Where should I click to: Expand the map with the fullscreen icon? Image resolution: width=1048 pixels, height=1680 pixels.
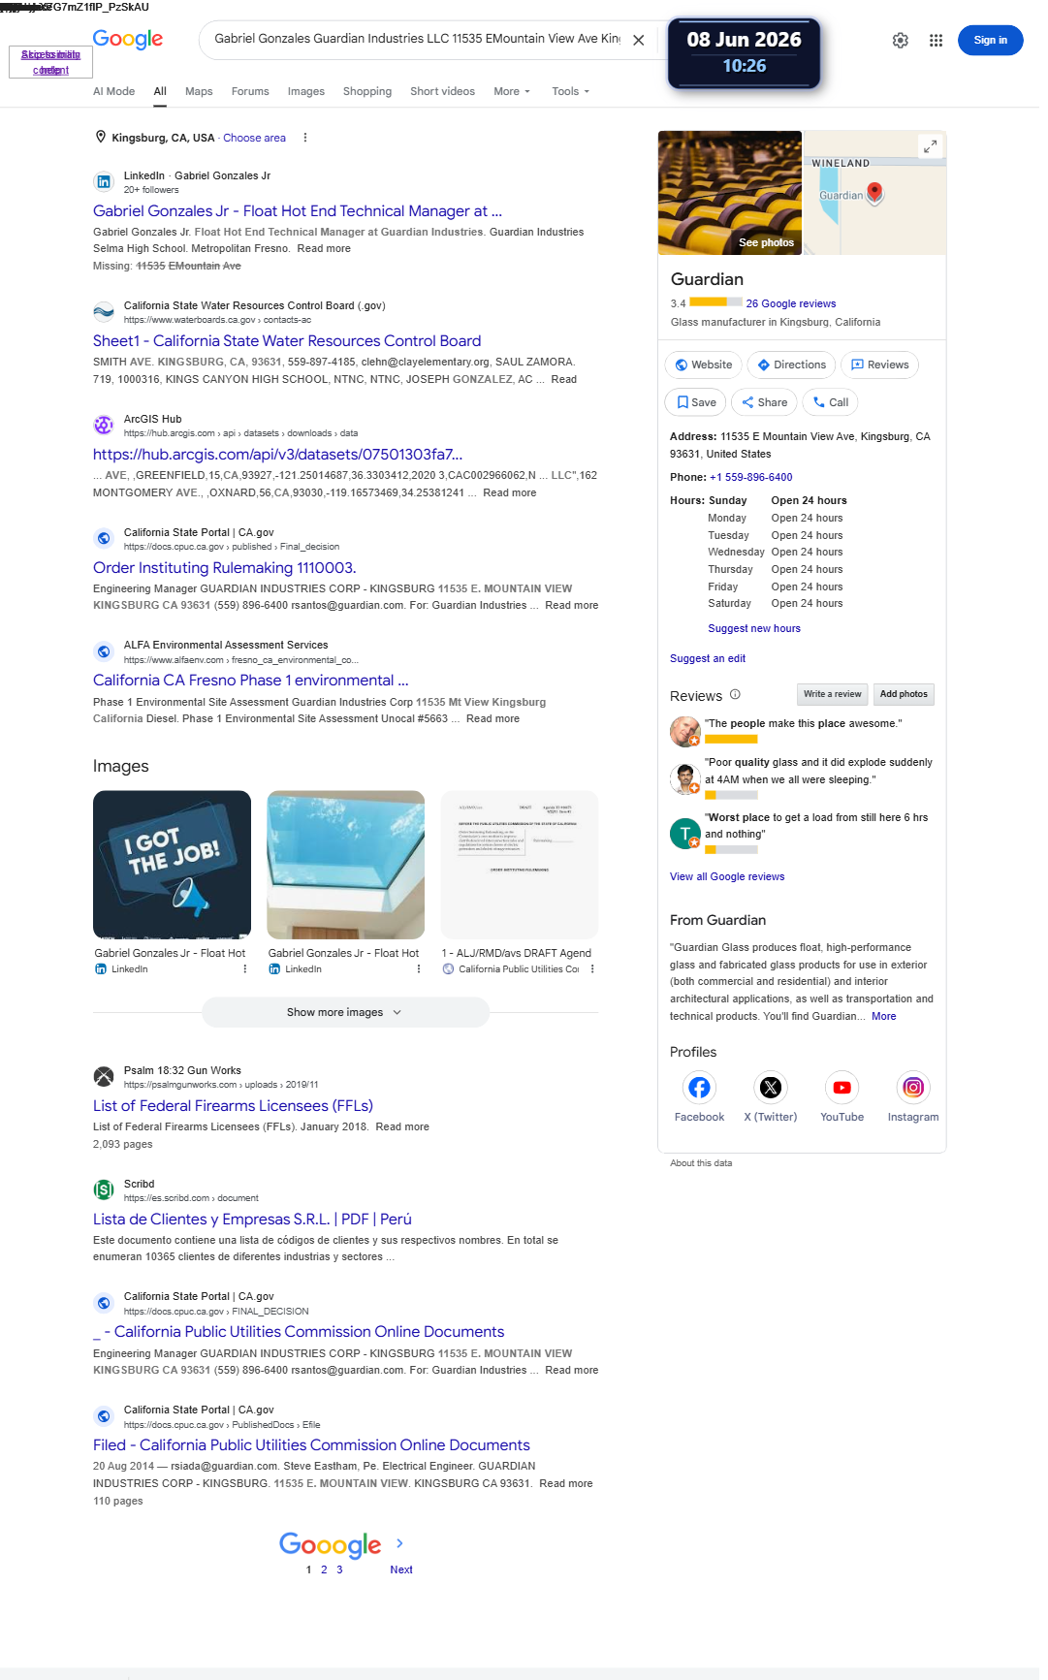point(930,146)
